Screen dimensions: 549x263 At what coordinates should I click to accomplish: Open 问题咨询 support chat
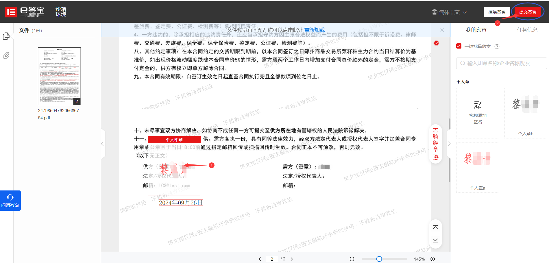10,201
